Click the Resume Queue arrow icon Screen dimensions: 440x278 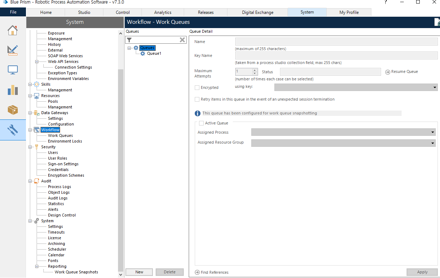[388, 72]
